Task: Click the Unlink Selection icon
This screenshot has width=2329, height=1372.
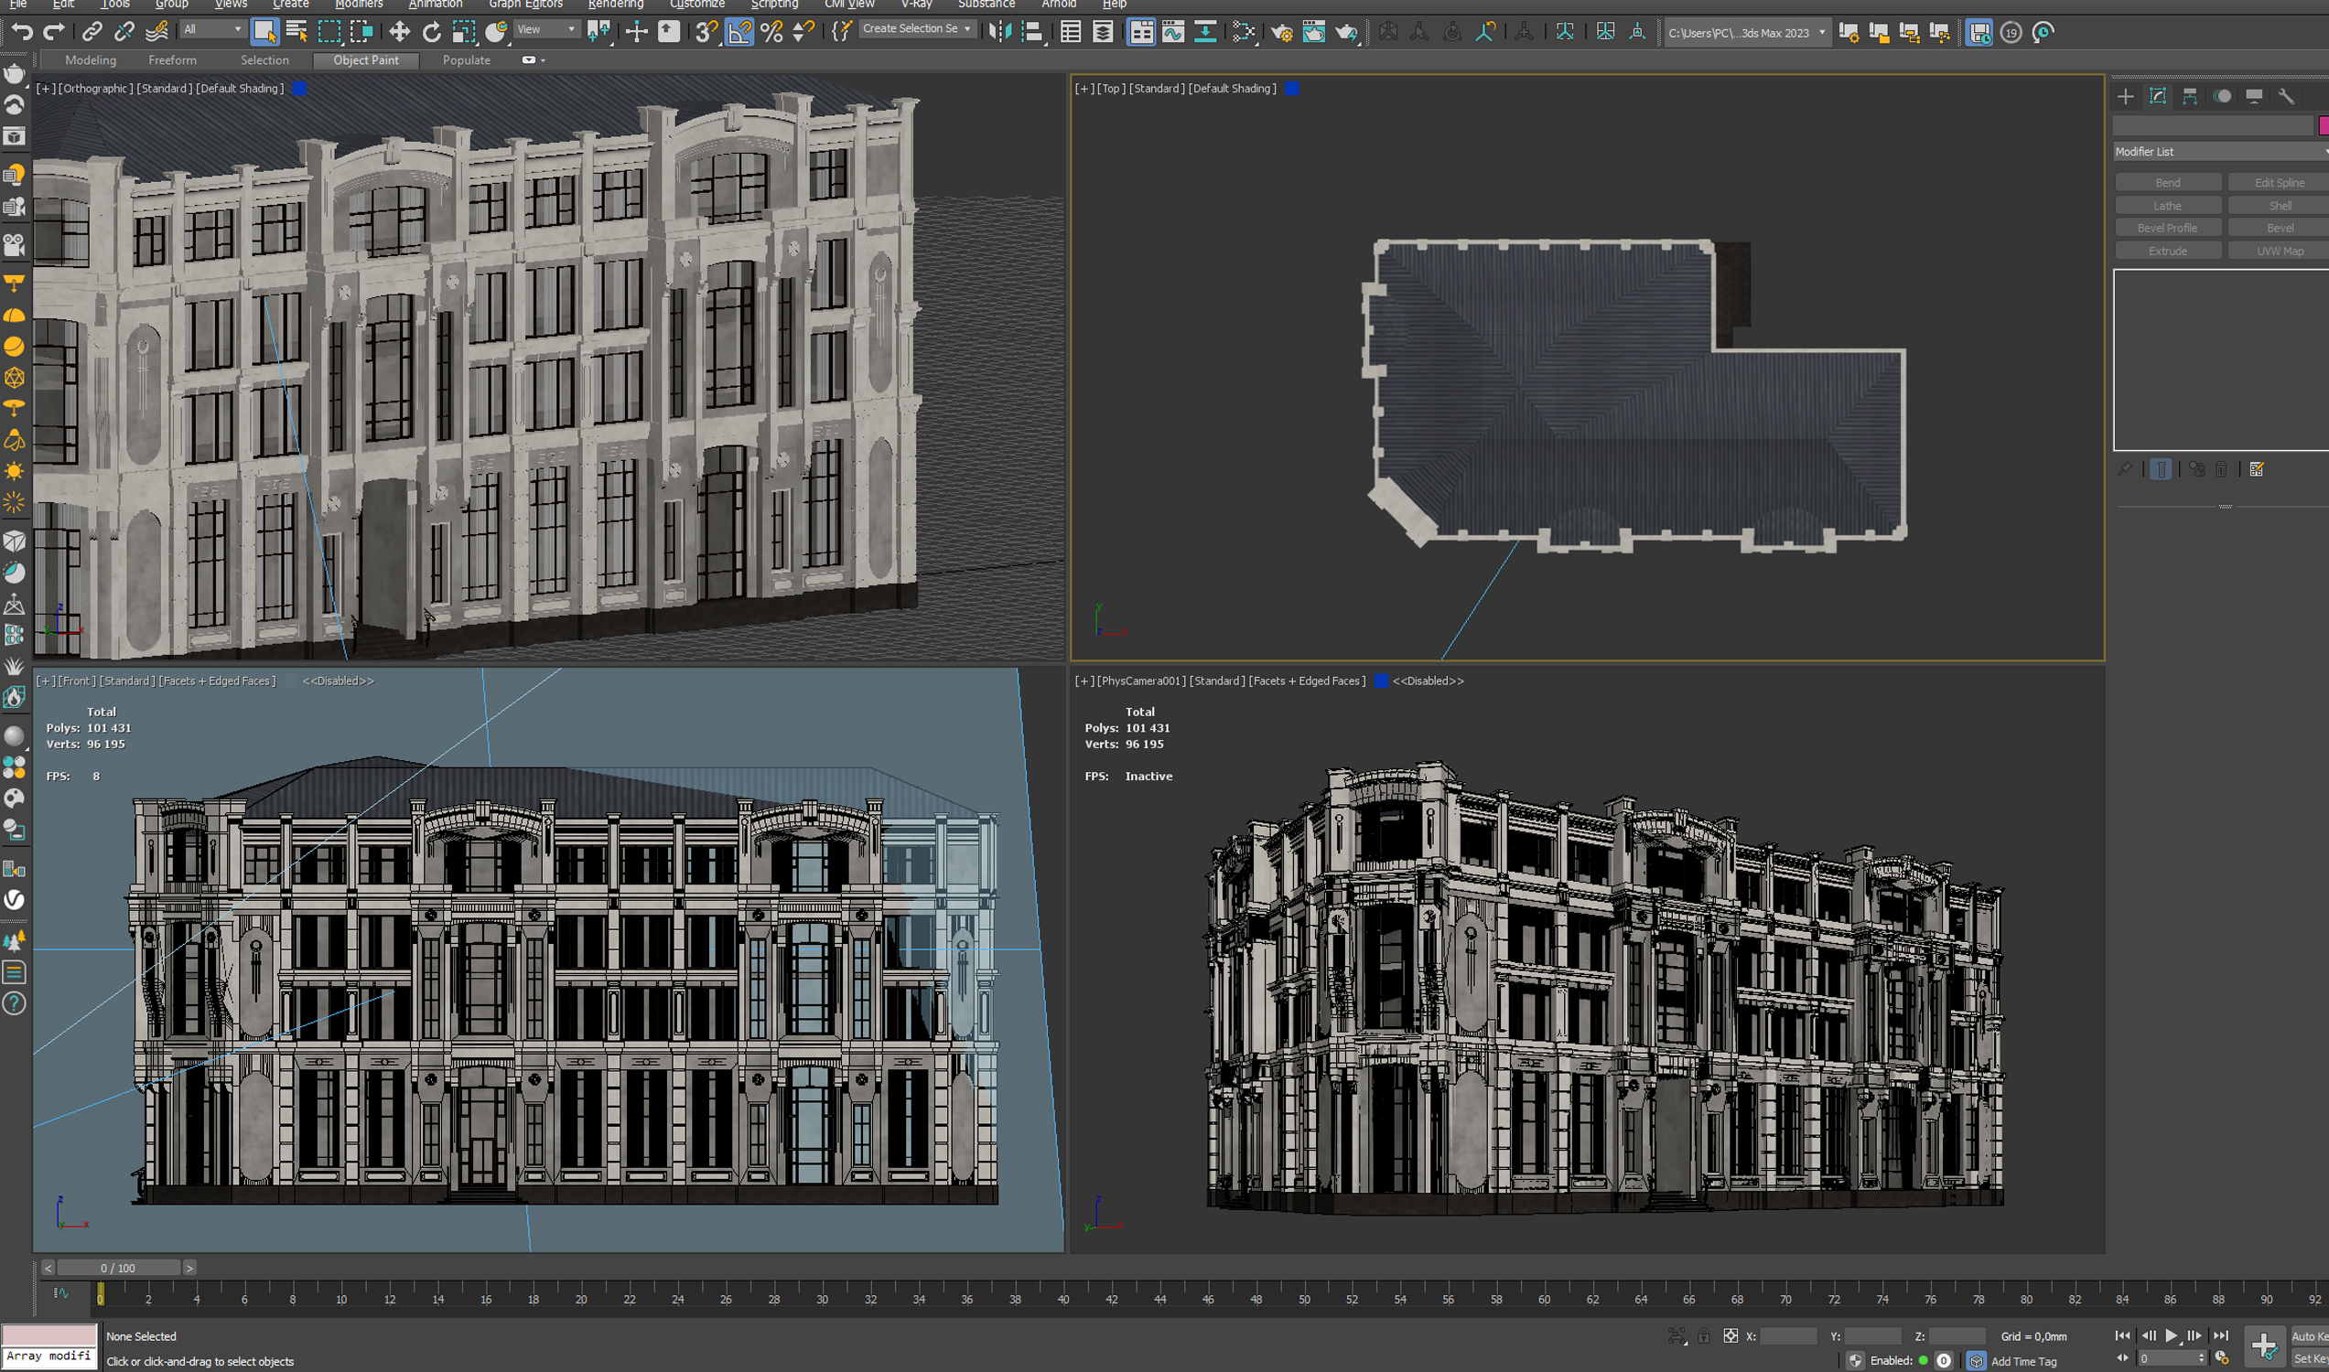Action: click(124, 32)
